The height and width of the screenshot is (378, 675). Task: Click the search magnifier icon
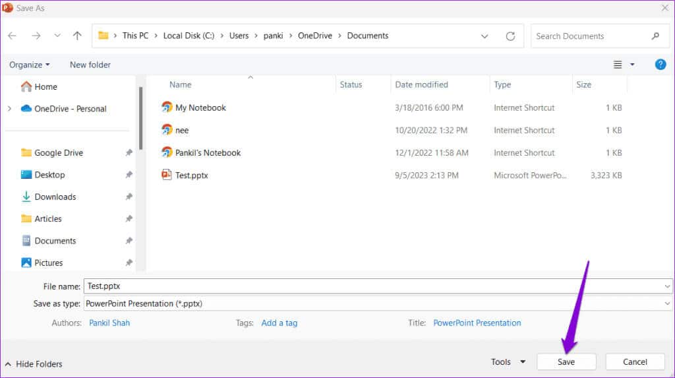[x=655, y=36]
